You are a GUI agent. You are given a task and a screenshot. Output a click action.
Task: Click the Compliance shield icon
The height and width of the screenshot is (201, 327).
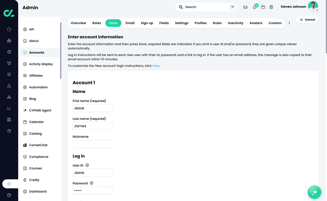coord(25,157)
